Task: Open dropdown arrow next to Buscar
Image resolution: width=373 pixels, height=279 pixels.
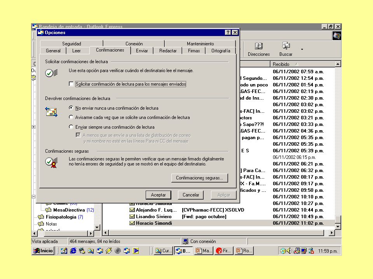Action: [x=302, y=49]
